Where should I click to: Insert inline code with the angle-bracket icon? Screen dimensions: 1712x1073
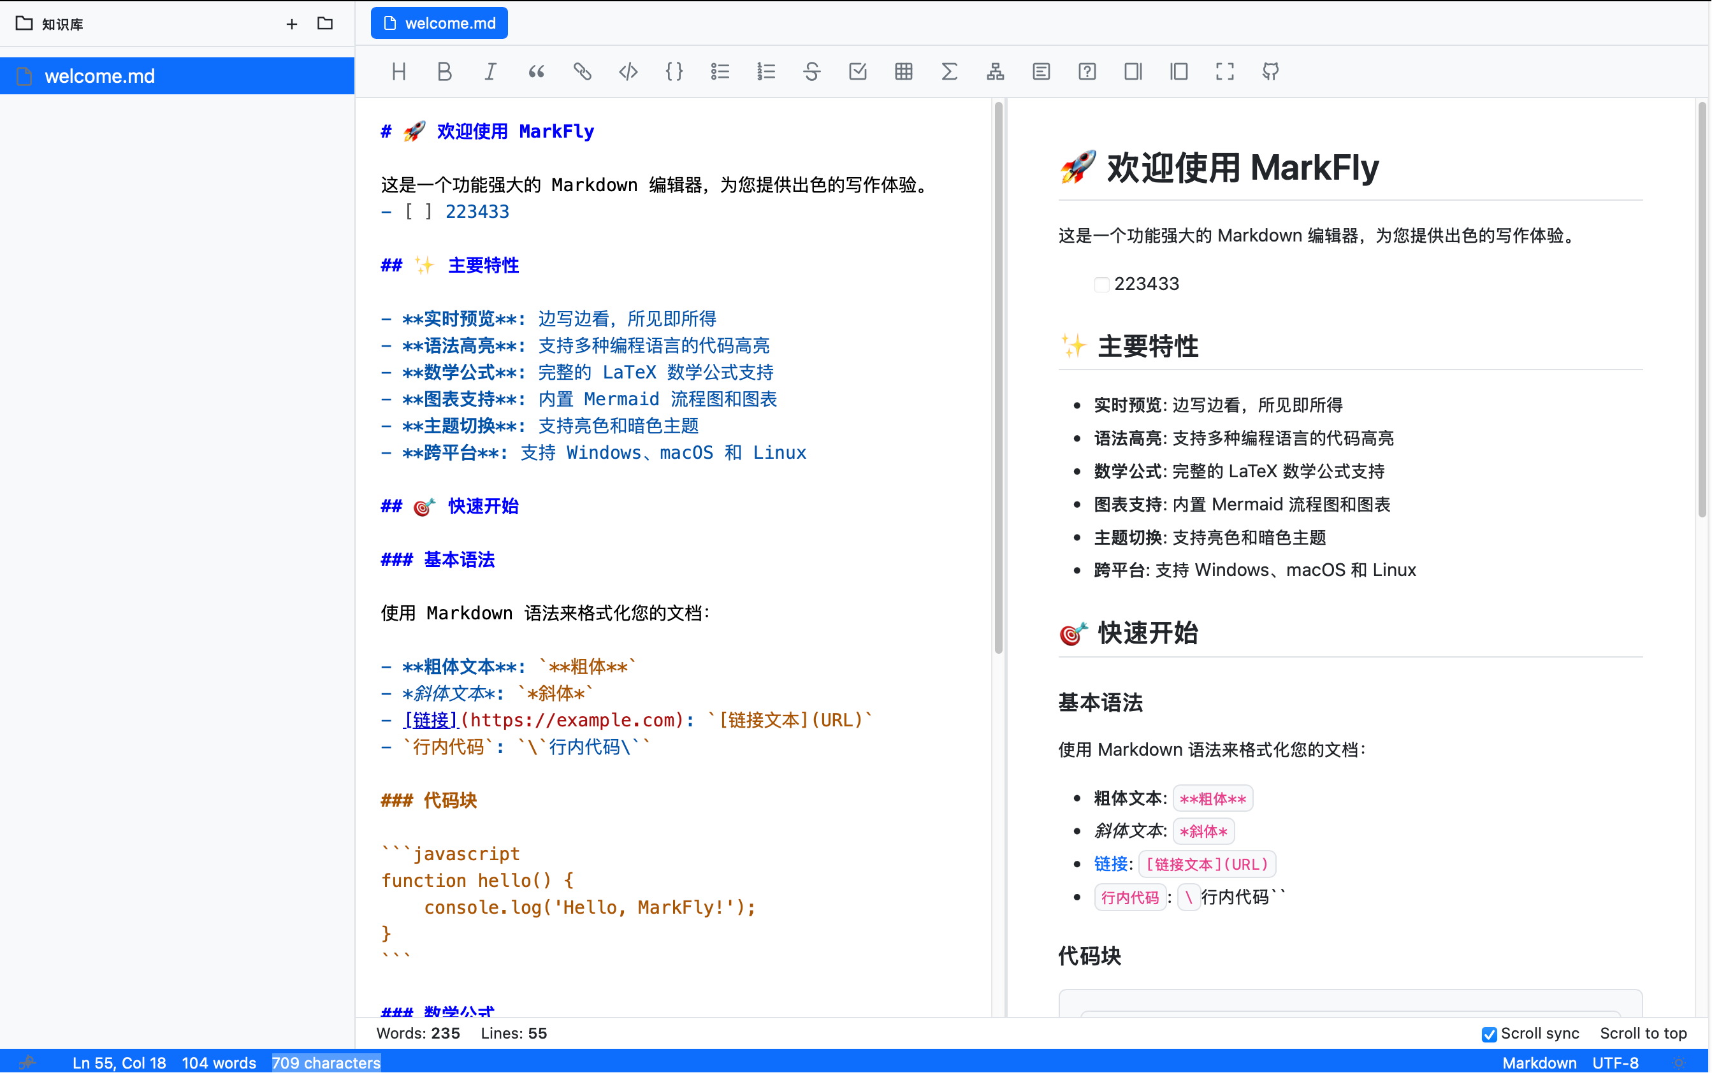pos(628,71)
